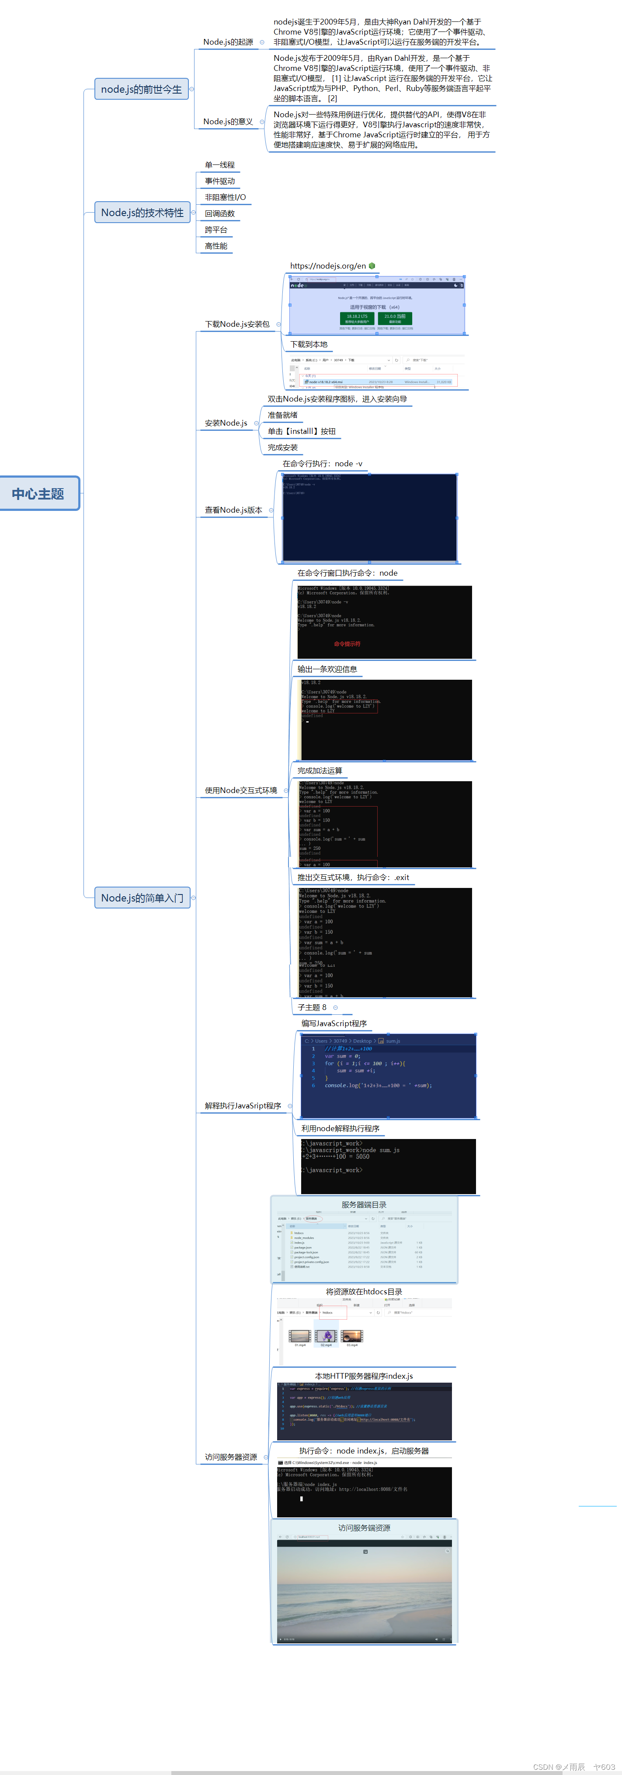Collapse the Node.js的意义 subtopic
The width and height of the screenshot is (622, 1775).
(x=262, y=122)
